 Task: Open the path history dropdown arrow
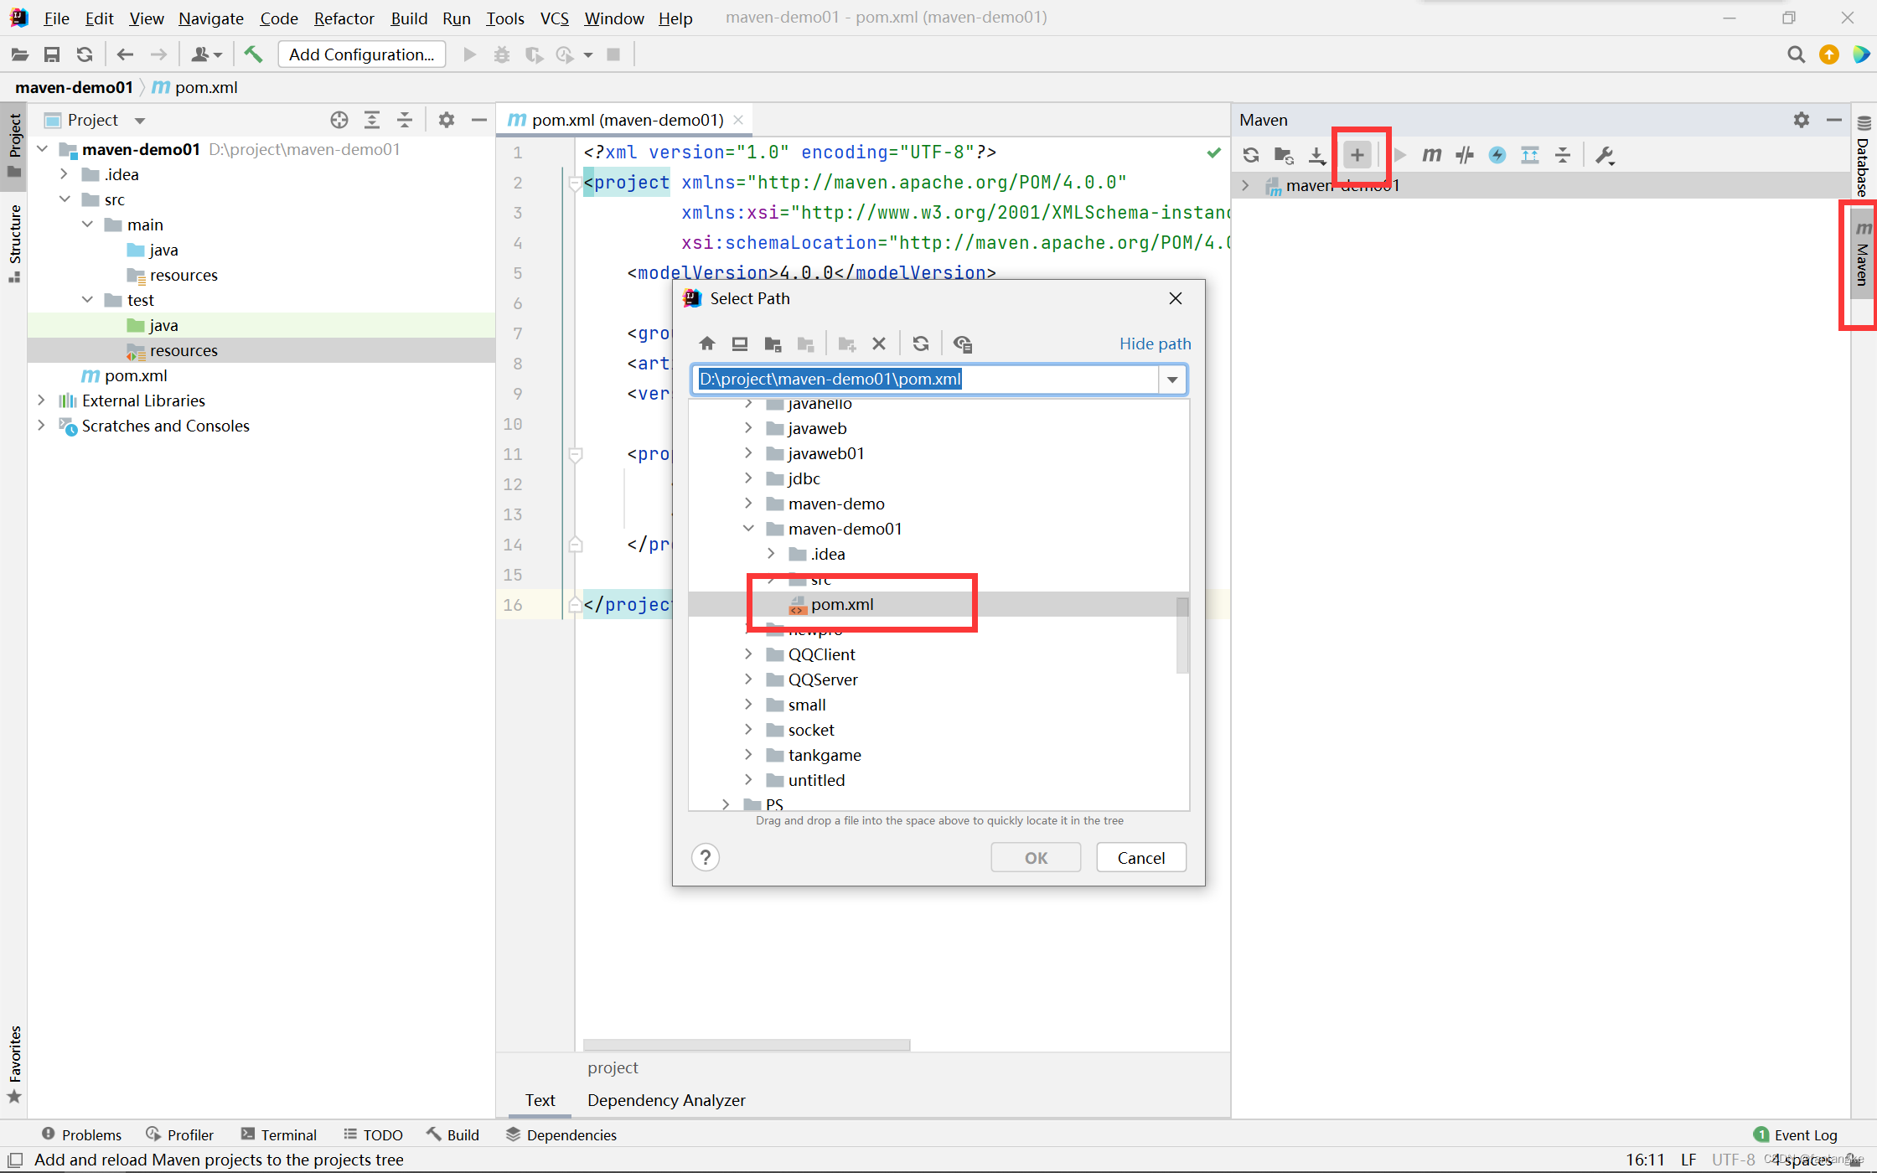(x=1172, y=380)
